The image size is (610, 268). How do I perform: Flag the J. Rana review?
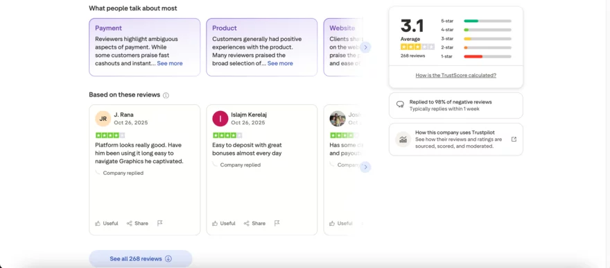pos(159,223)
